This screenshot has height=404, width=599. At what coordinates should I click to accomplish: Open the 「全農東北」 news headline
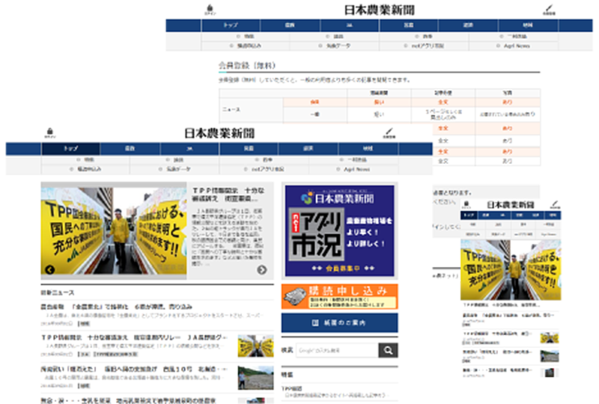point(117,307)
